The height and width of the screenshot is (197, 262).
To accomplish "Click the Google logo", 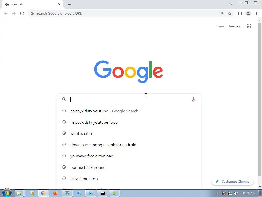I will [x=129, y=72].
